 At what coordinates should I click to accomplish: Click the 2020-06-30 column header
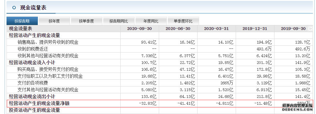click(178, 29)
